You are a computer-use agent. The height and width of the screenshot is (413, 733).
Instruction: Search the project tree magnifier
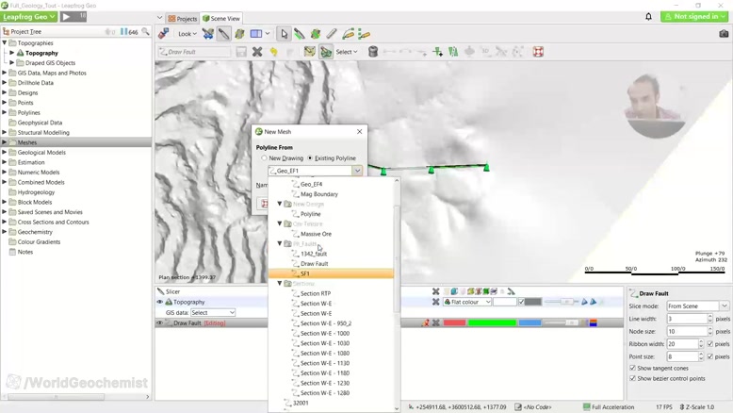[146, 31]
